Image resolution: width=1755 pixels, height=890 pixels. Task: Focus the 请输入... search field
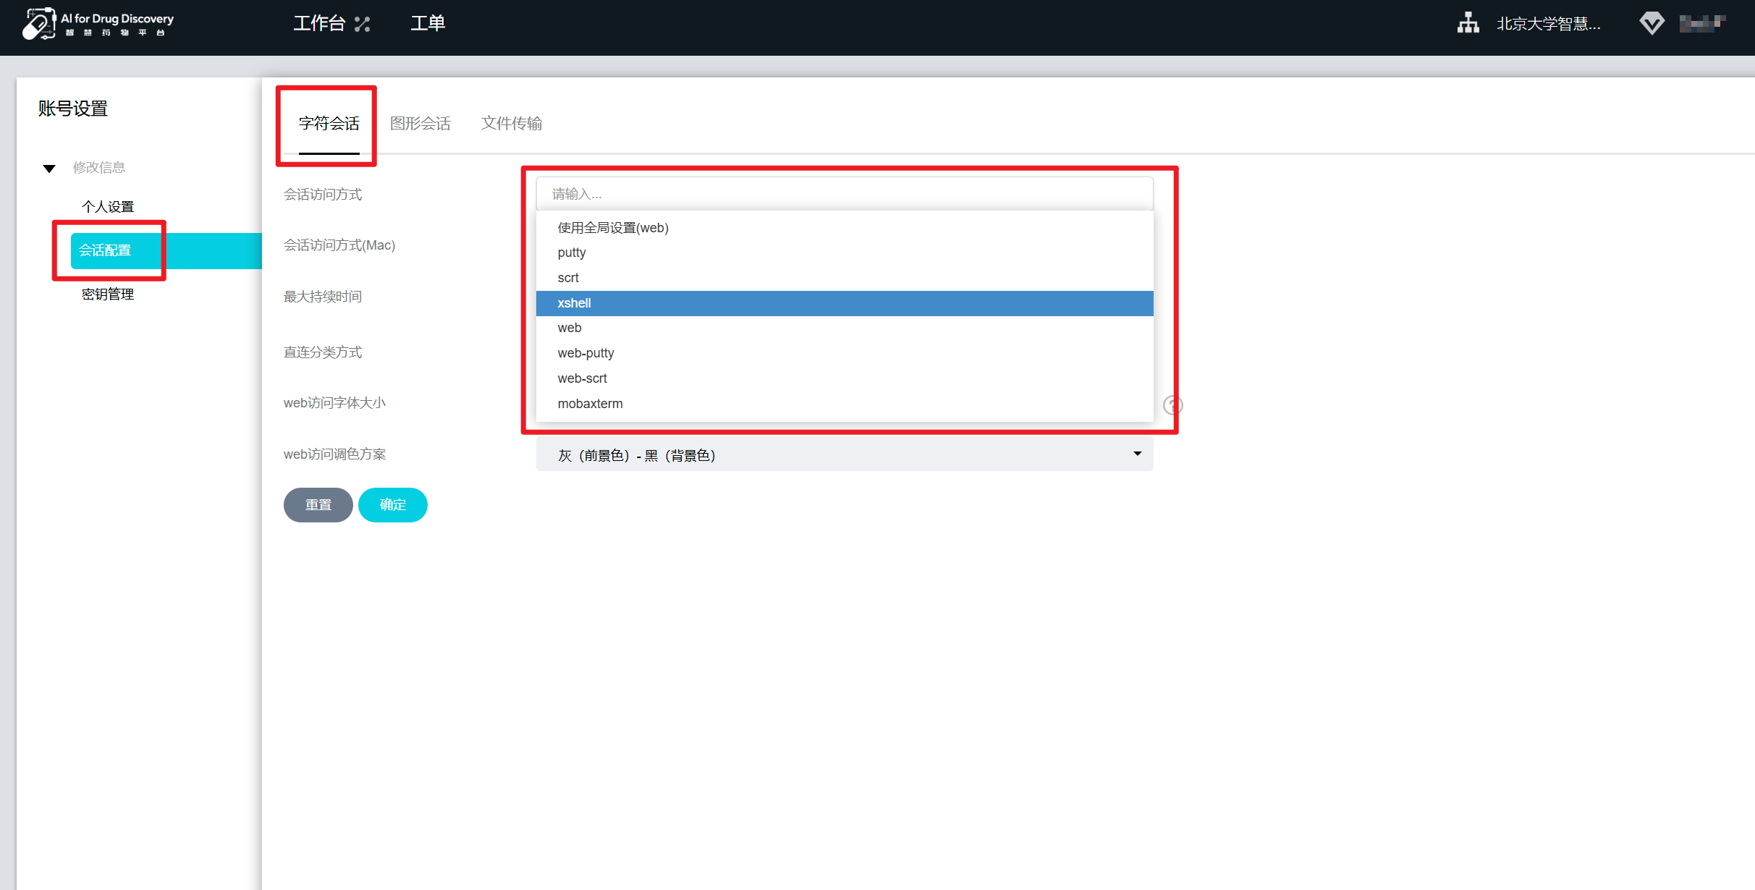pos(845,194)
